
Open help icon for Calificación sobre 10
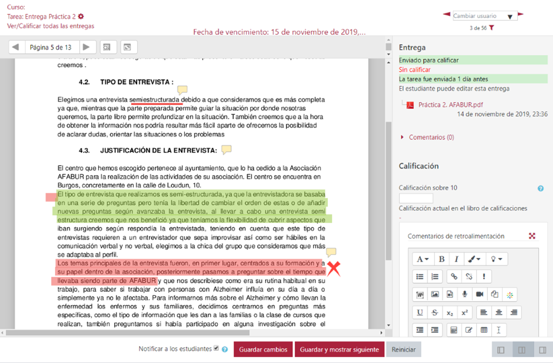tap(541, 188)
